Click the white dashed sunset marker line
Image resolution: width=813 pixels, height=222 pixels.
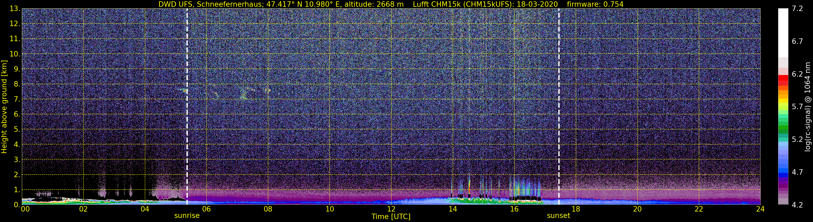point(559,107)
